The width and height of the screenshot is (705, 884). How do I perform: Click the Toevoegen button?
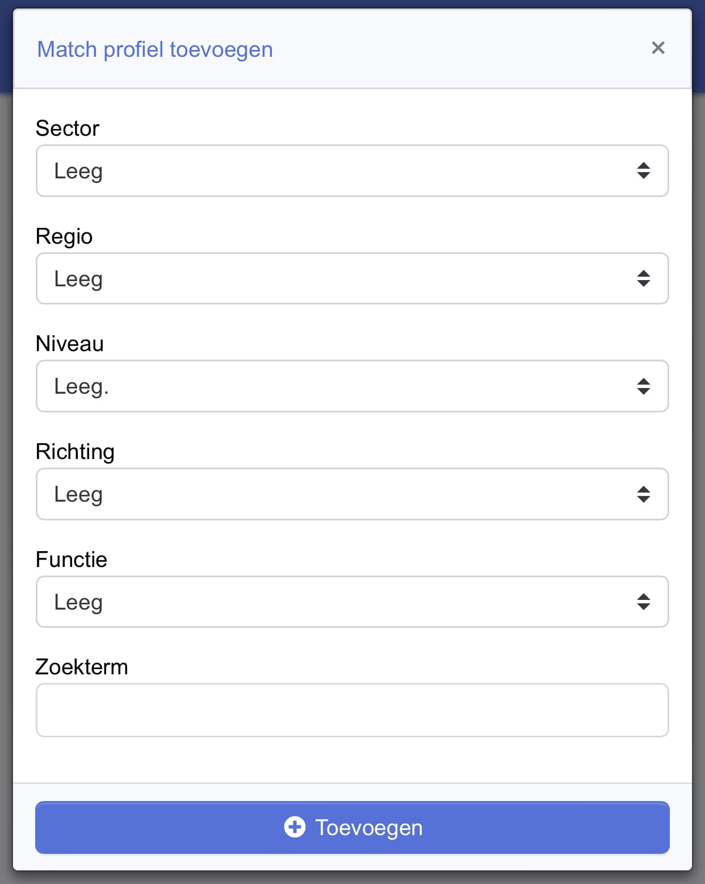click(352, 827)
